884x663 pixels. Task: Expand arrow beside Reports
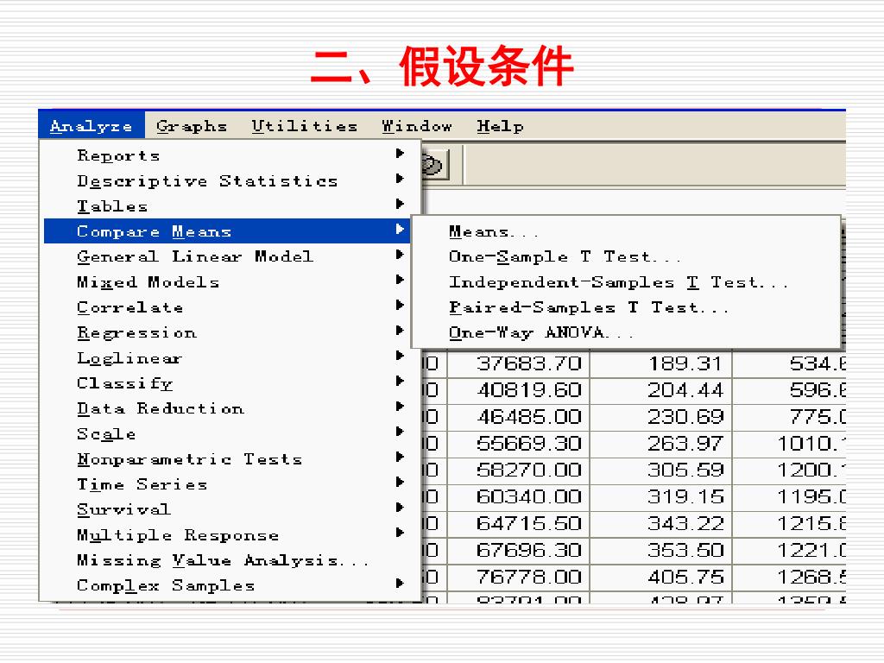[x=400, y=154]
